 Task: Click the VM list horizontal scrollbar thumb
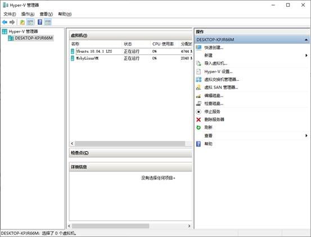[x=130, y=143]
